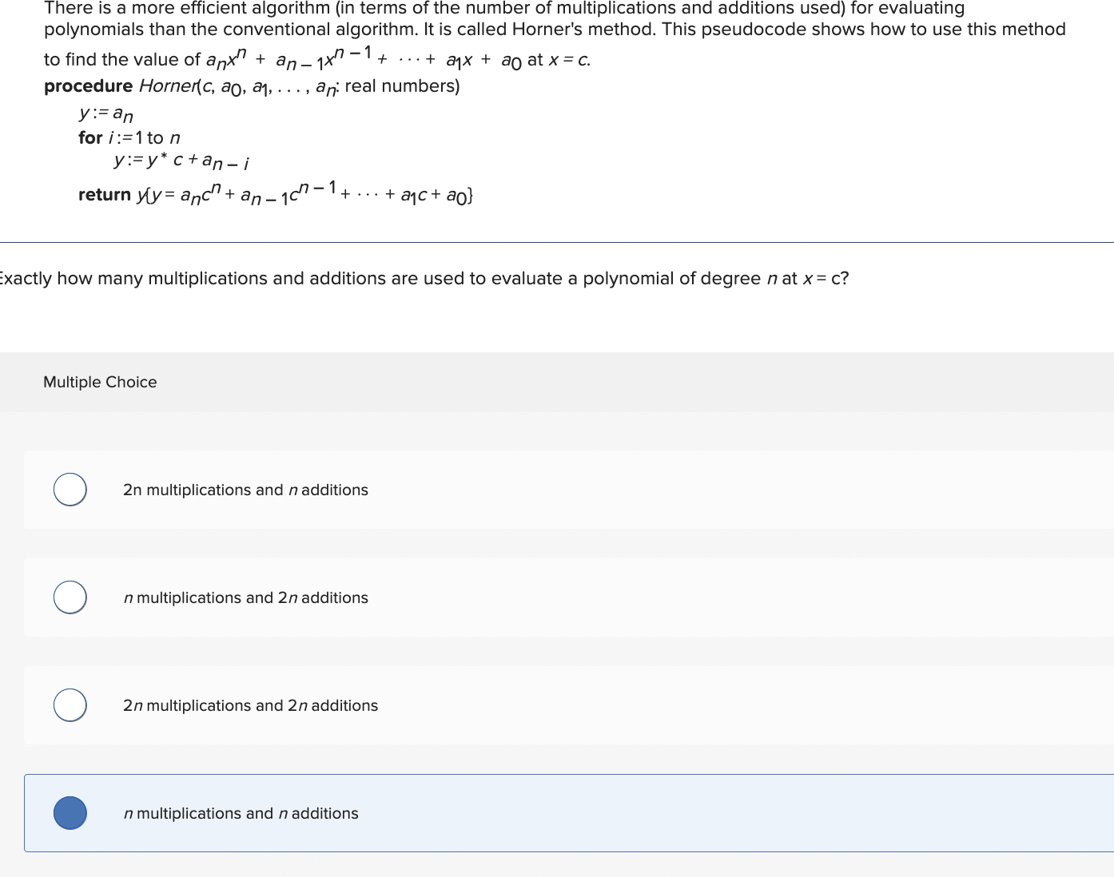This screenshot has width=1114, height=877.
Task: Select the "n multiplications and n additions" radio button
Action: pos(70,812)
